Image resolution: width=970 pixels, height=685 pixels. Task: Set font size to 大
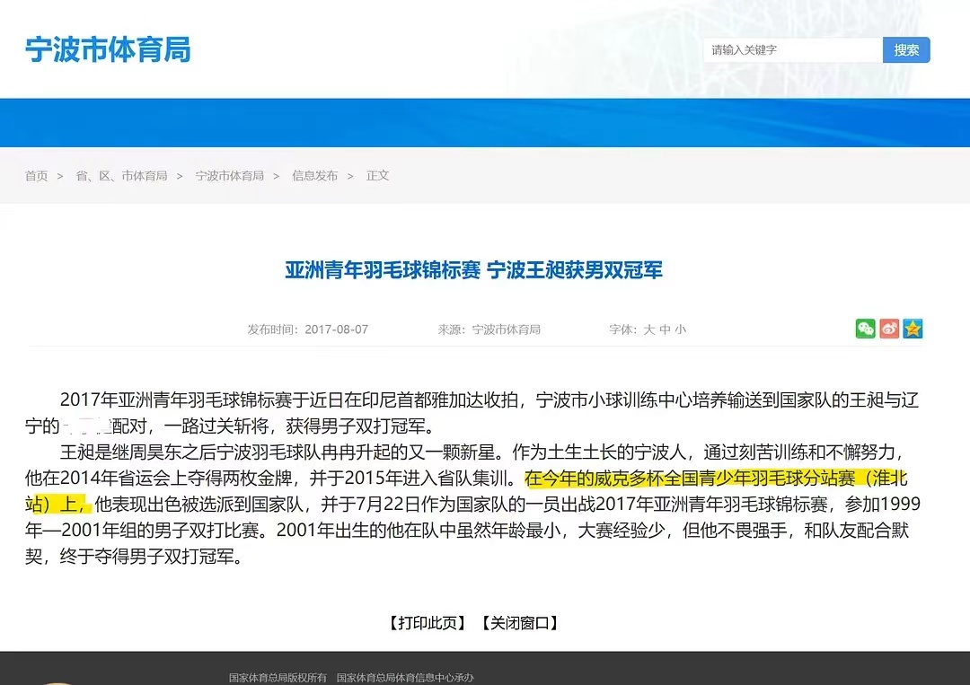click(649, 329)
